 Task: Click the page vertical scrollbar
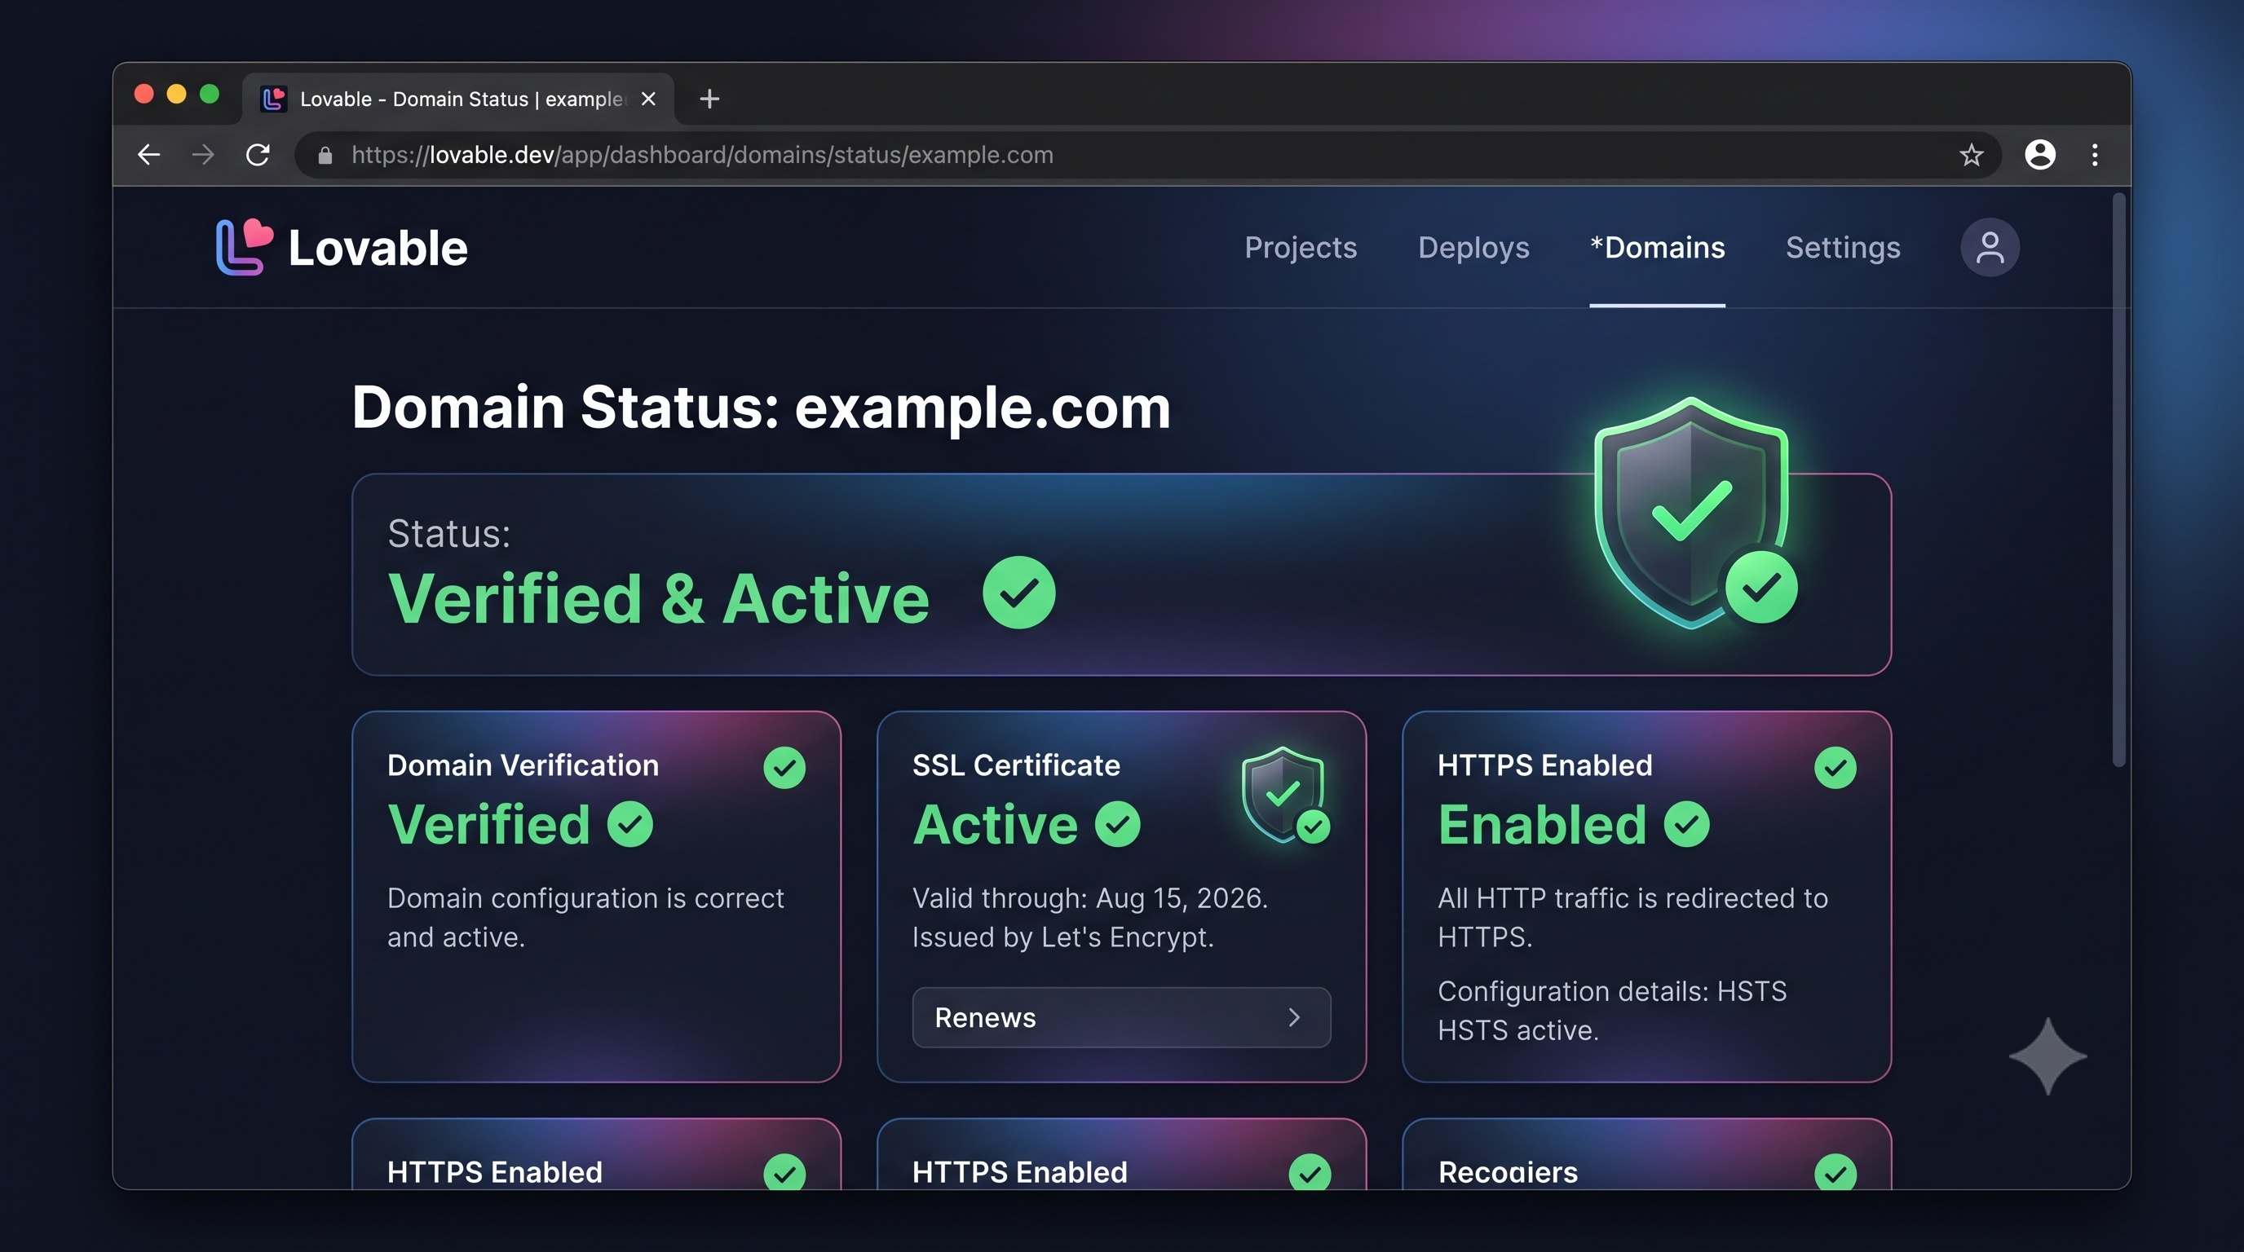click(2118, 481)
